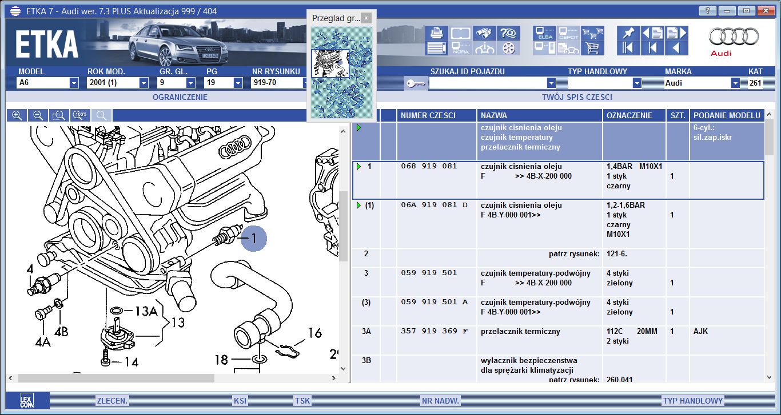781x415 pixels.
Task: Select part number 357 919 369 F
Action: point(433,331)
